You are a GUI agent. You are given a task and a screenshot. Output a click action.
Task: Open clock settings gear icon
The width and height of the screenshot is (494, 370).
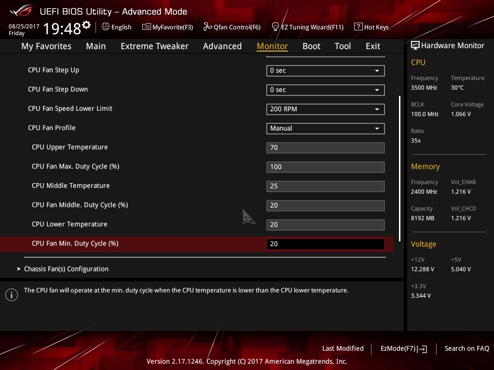[x=86, y=25]
